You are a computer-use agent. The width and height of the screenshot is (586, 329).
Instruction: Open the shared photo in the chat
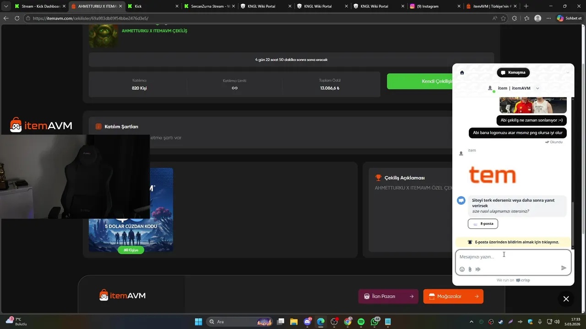pos(533,105)
